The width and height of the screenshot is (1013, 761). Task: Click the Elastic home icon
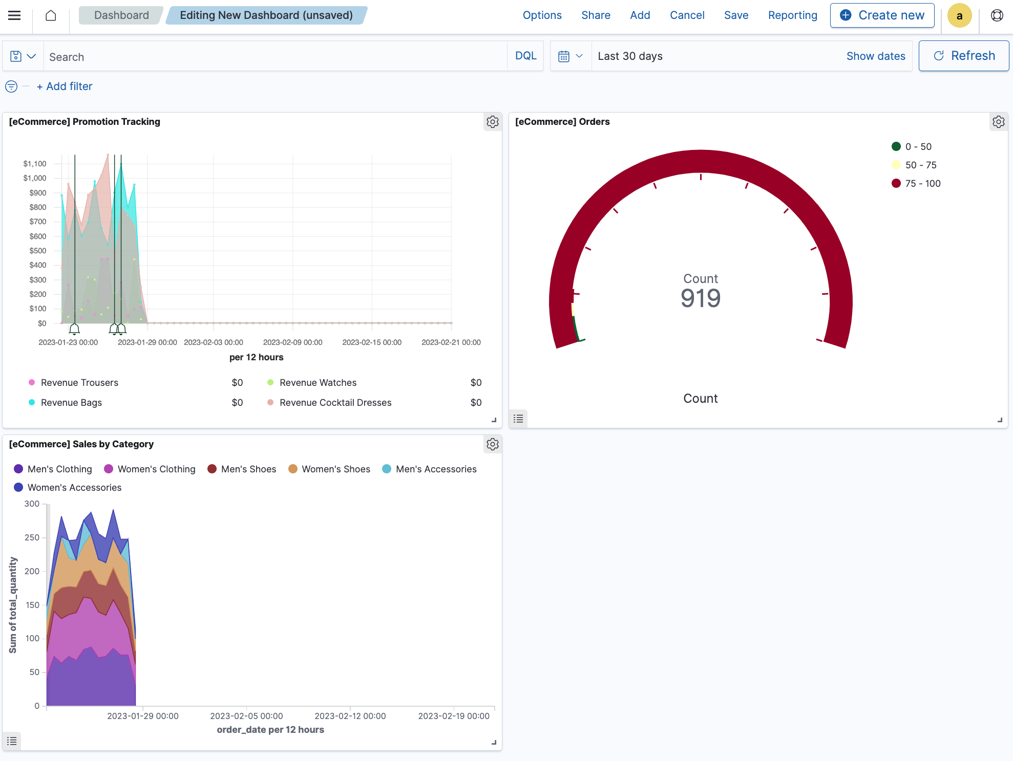(51, 15)
